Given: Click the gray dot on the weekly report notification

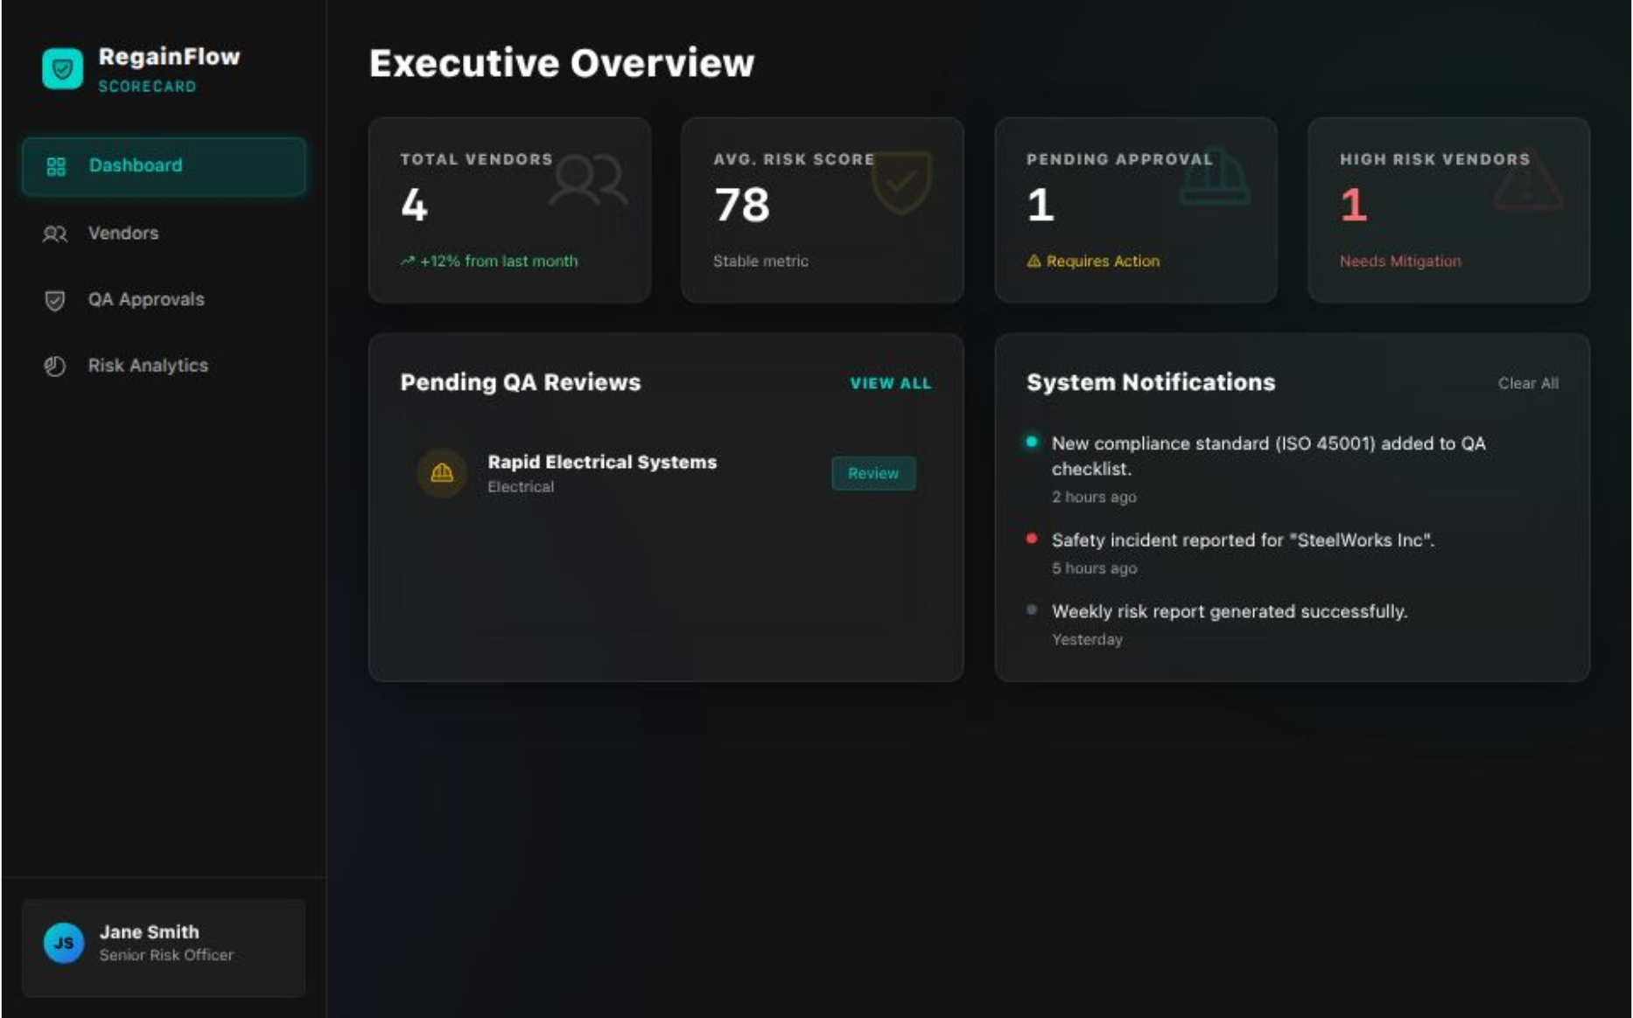Looking at the screenshot, I should pyautogui.click(x=1033, y=610).
